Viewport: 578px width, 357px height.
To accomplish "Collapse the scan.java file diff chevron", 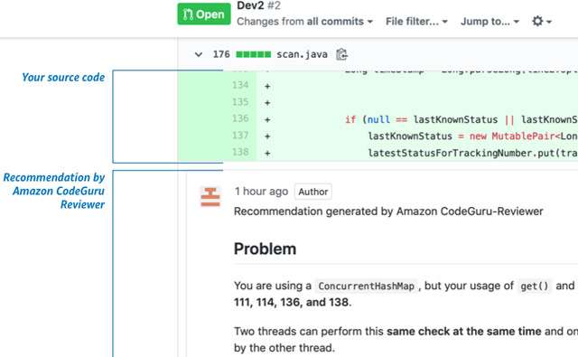I will (x=199, y=54).
